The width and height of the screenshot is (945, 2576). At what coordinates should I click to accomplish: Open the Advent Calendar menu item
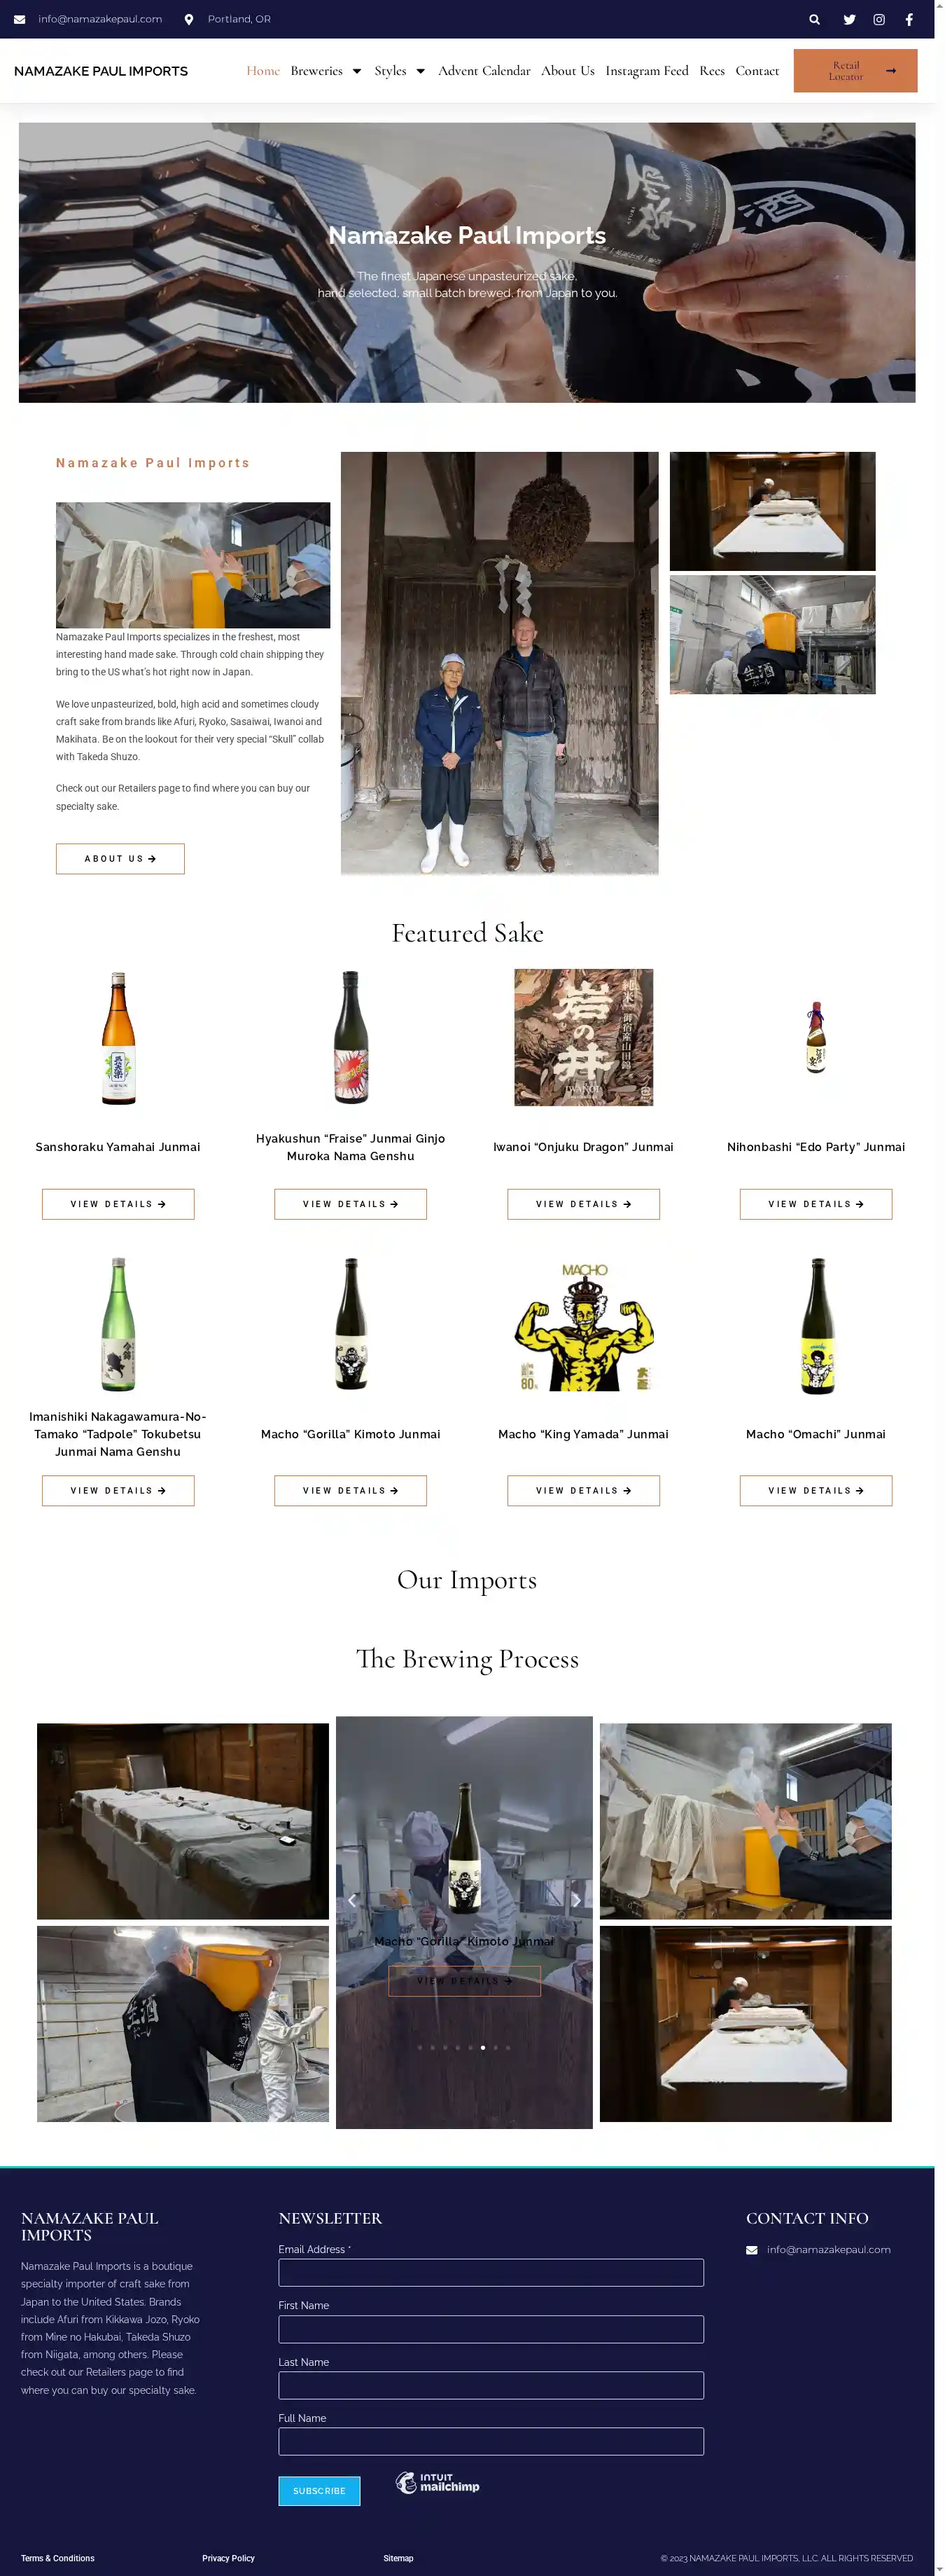(484, 71)
